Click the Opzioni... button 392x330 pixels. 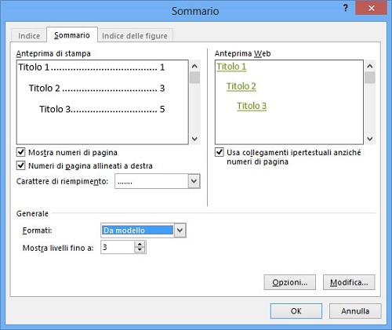coord(290,282)
